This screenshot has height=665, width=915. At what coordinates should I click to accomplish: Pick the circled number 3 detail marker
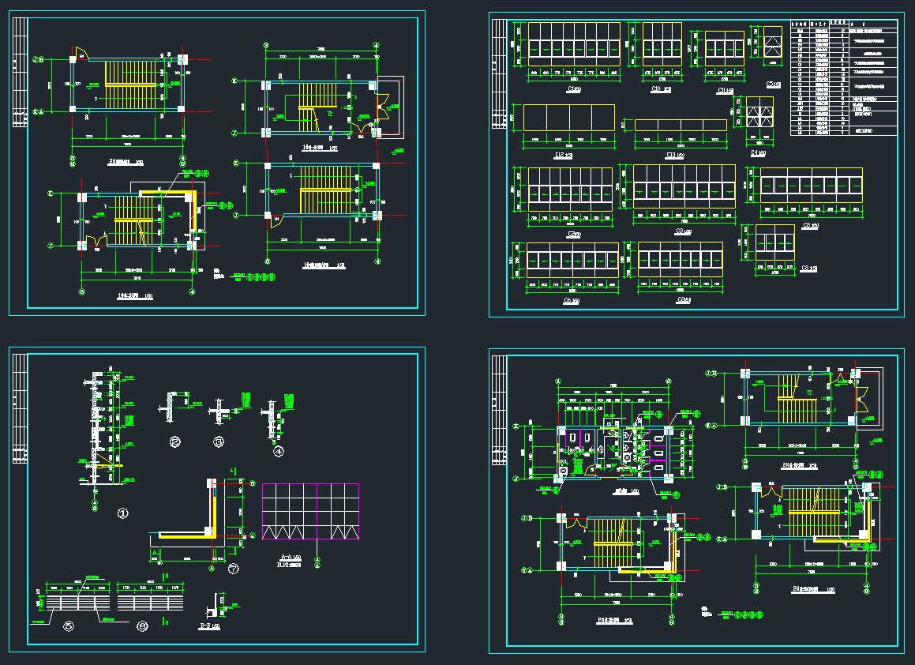click(219, 442)
